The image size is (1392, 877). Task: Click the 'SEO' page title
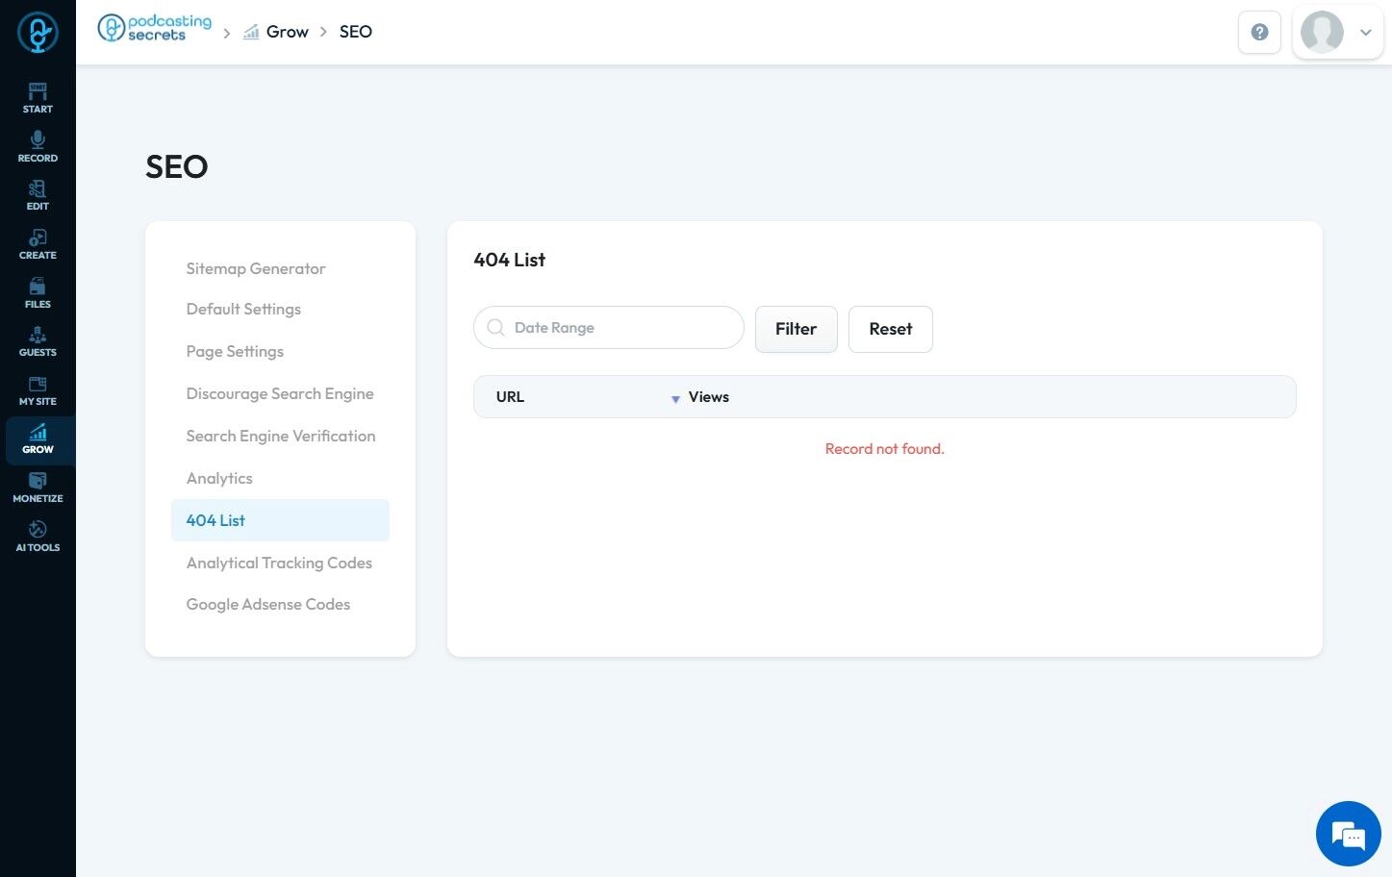[x=177, y=166]
